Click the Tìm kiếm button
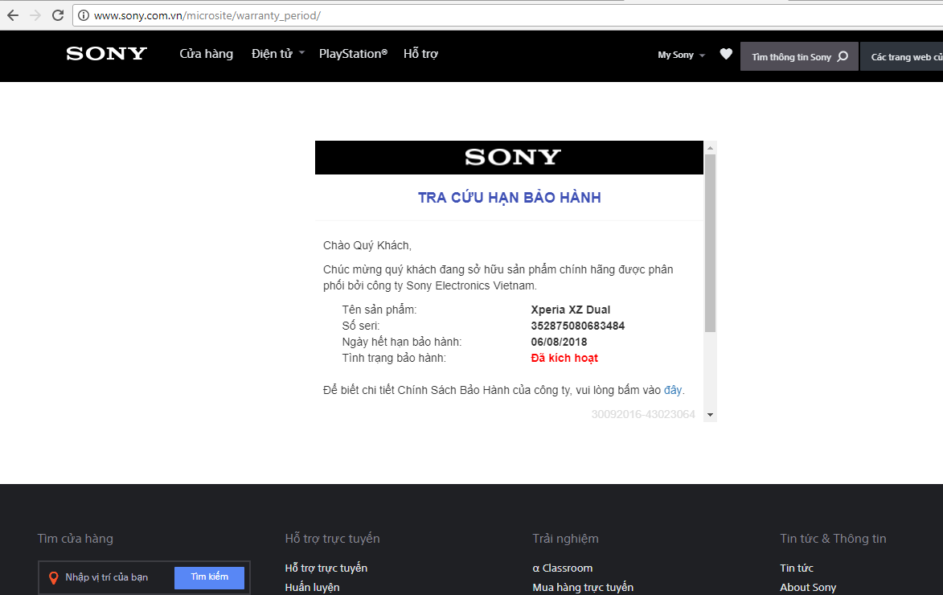Image resolution: width=943 pixels, height=595 pixels. (209, 577)
